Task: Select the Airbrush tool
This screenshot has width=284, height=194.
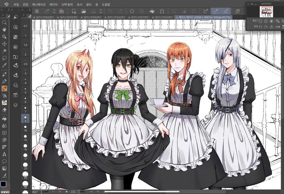Action: (x=4, y=96)
